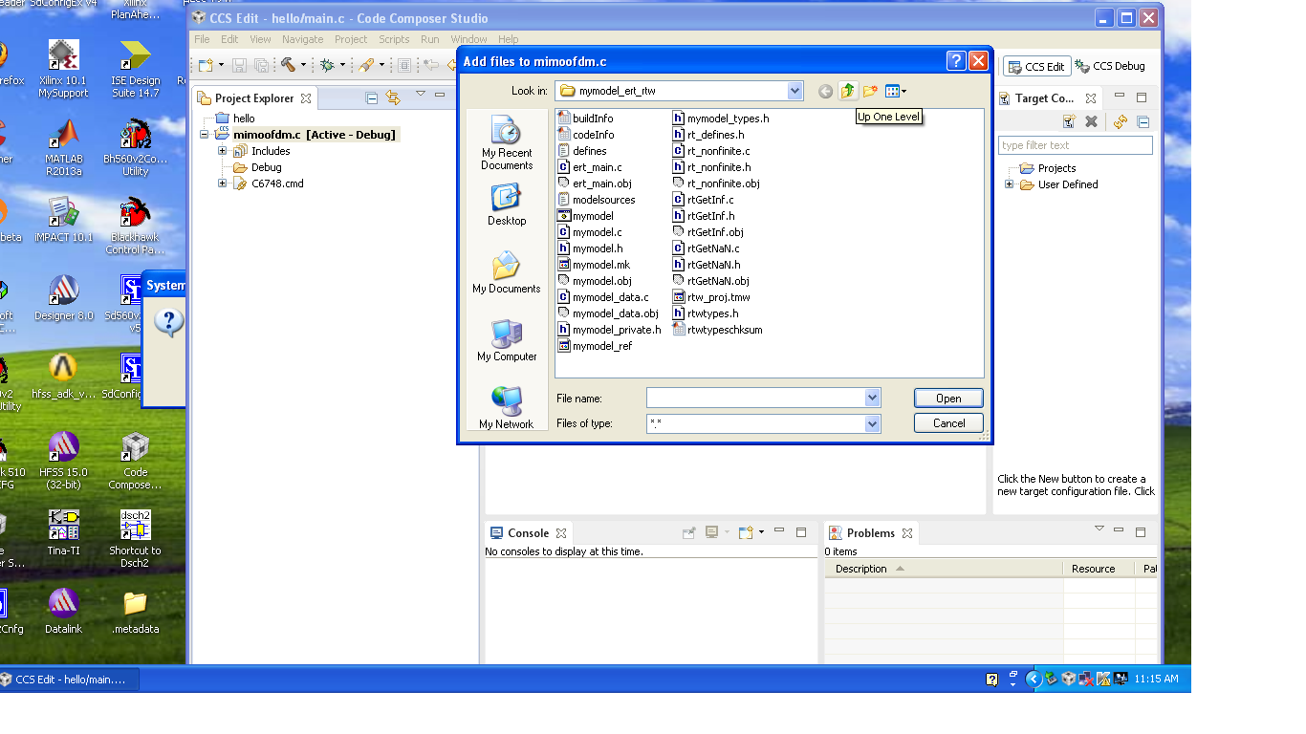This screenshot has width=1306, height=734.
Task: Select the .metadata folder on desktop
Action: [136, 612]
